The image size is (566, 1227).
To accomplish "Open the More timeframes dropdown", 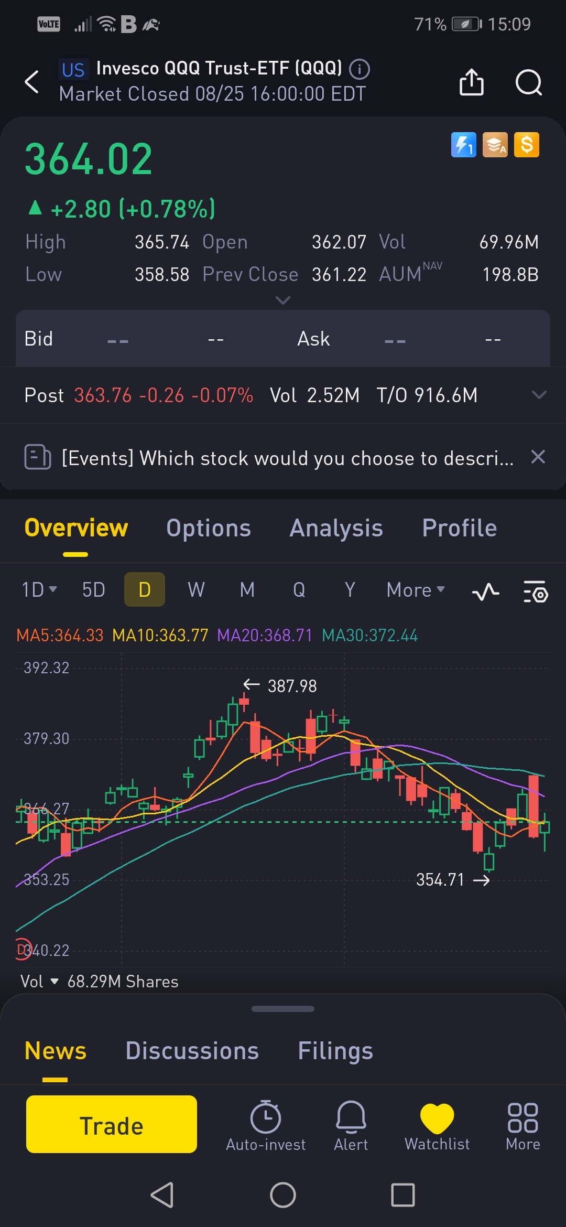I will 416,589.
